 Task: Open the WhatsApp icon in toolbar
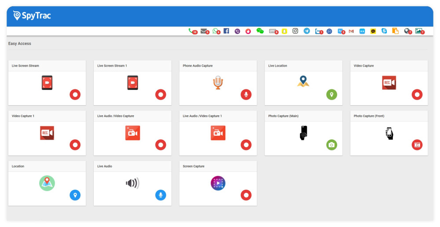tap(215, 31)
